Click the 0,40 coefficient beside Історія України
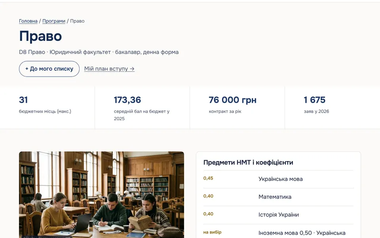Image resolution: width=380 pixels, height=238 pixels. point(208,214)
